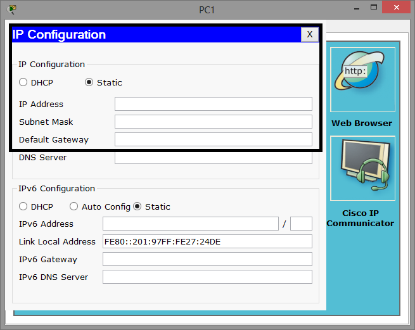The width and height of the screenshot is (415, 330).
Task: Click the IP Address input field
Action: [x=214, y=104]
